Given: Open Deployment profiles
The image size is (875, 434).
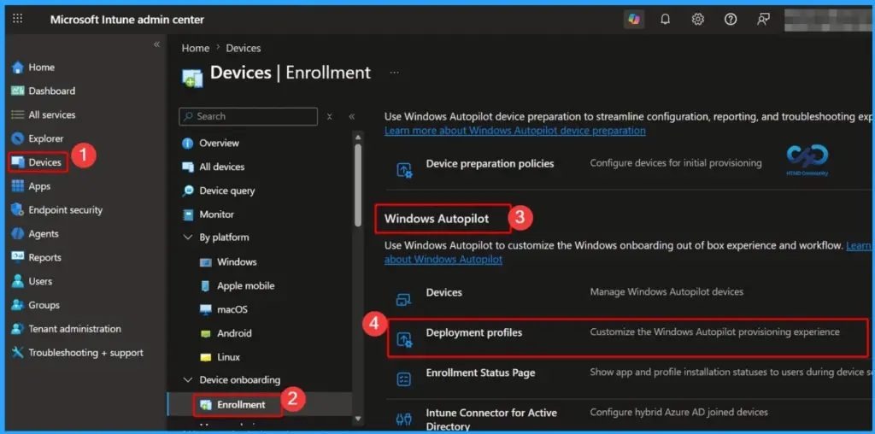Looking at the screenshot, I should [474, 332].
